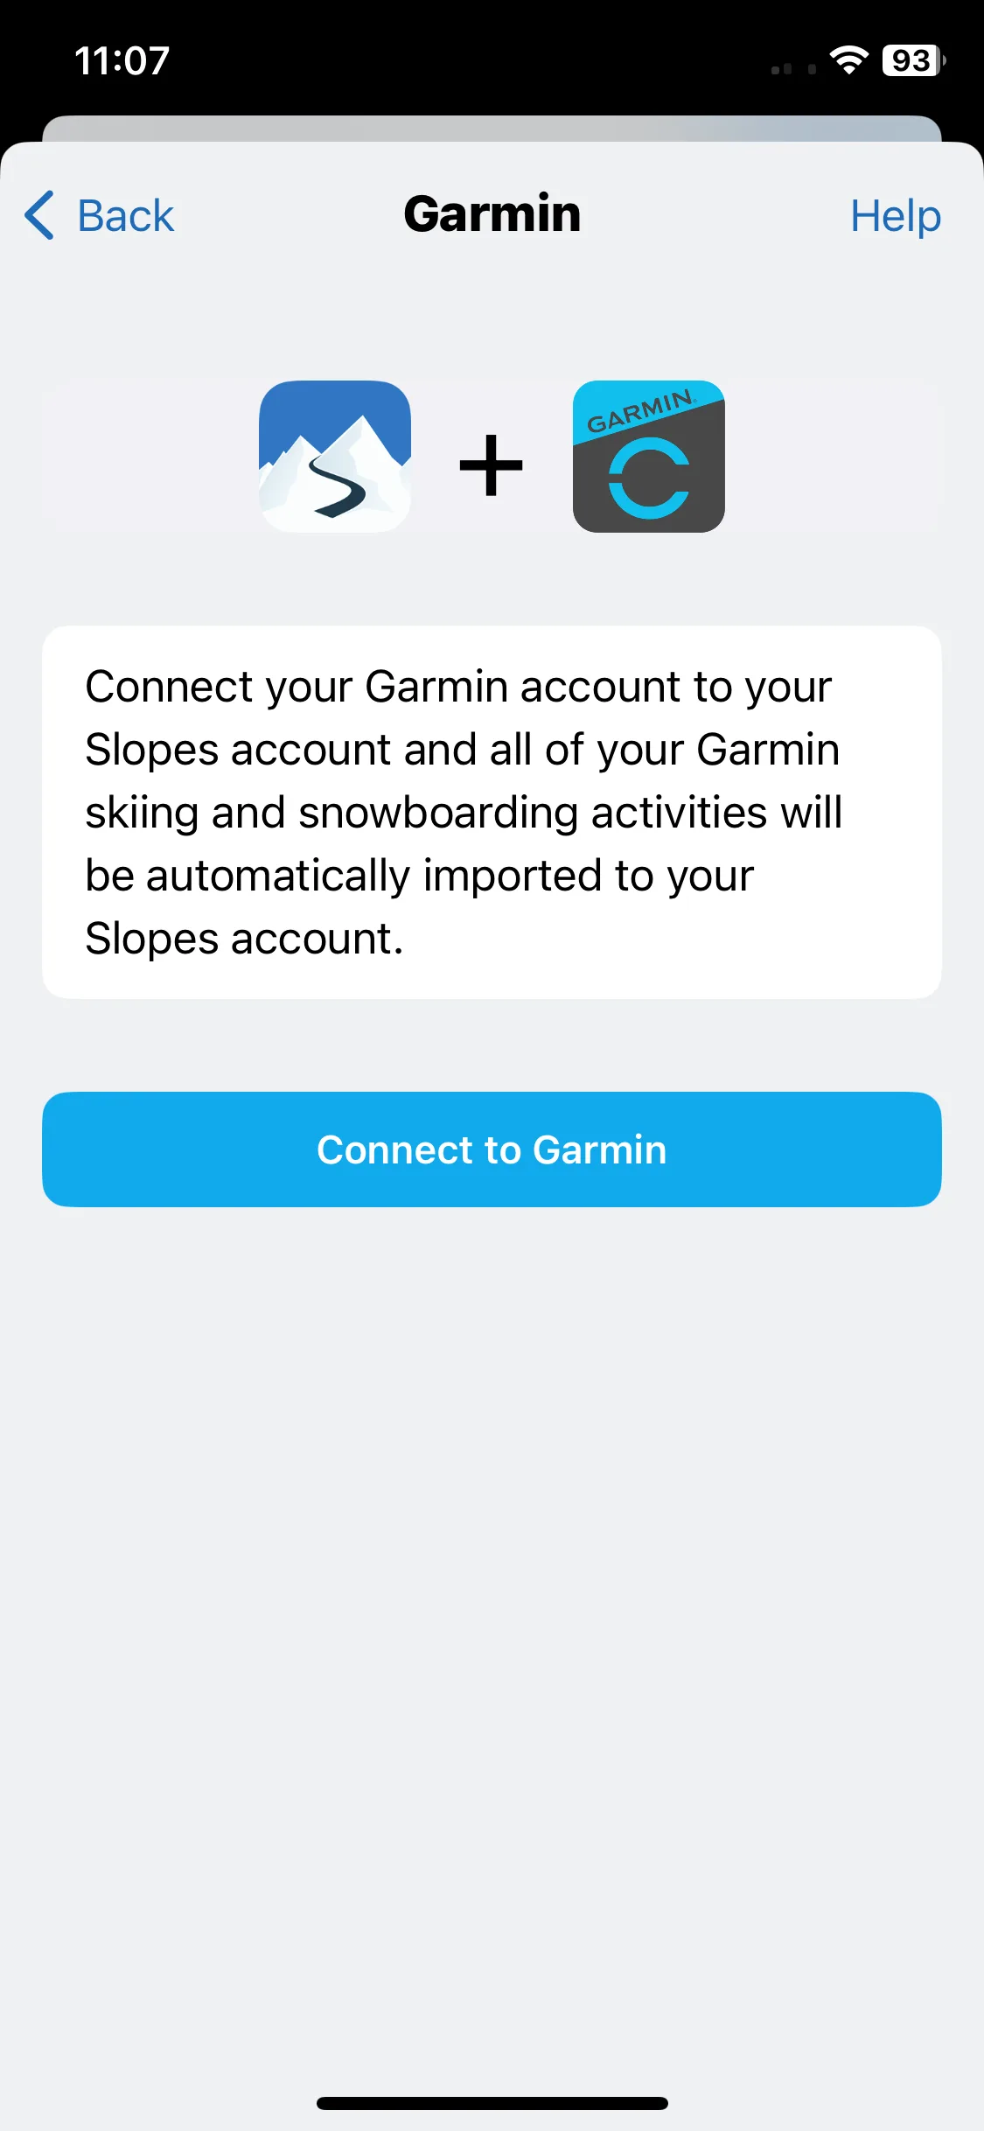Tap the Garmin title heading
The image size is (984, 2131).
click(x=492, y=214)
